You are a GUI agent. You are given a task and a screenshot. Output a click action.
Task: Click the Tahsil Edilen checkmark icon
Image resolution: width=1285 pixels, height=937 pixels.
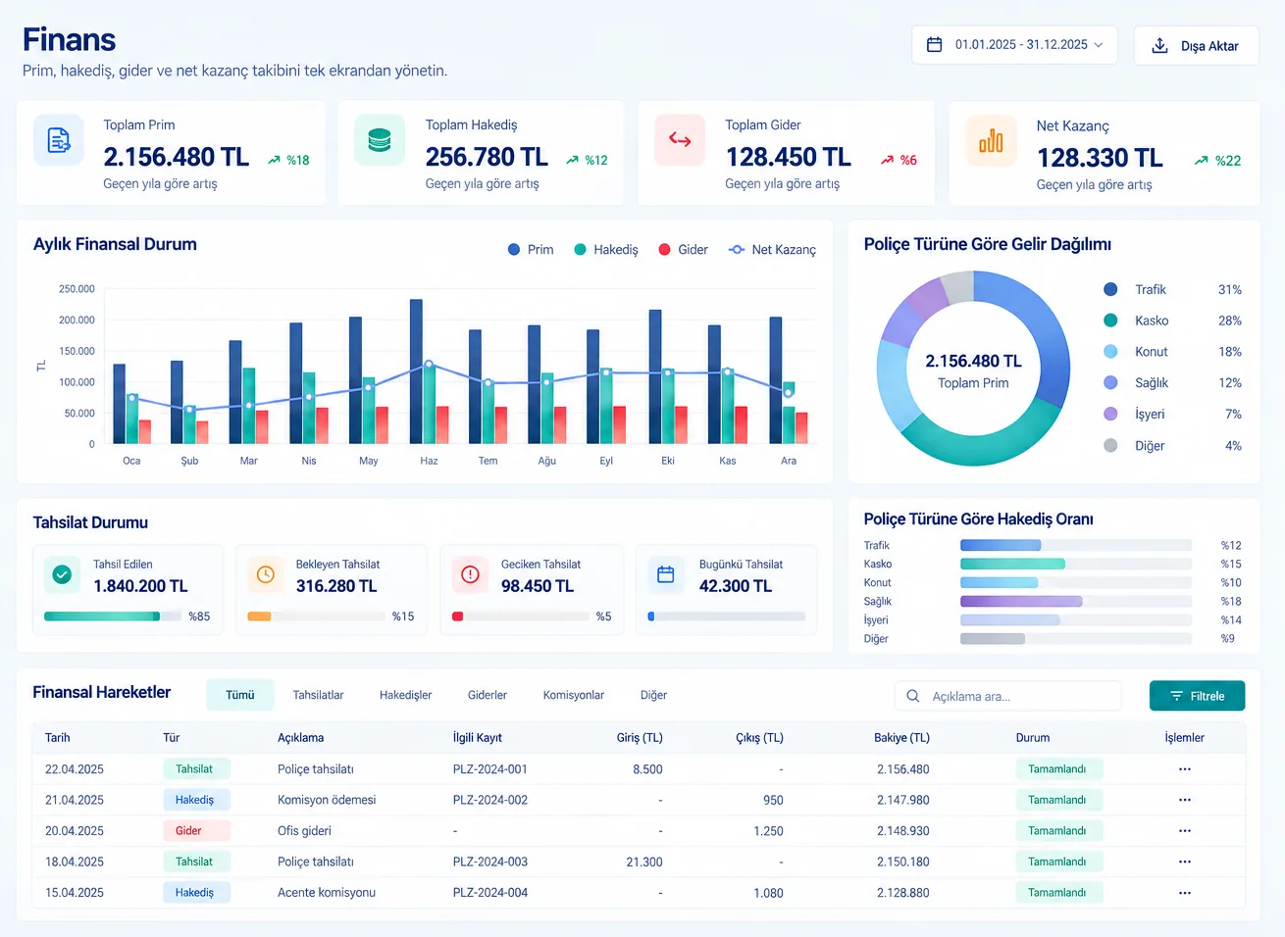point(62,574)
